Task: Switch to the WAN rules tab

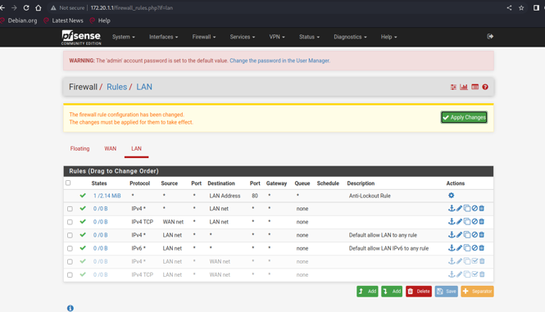Action: tap(110, 149)
